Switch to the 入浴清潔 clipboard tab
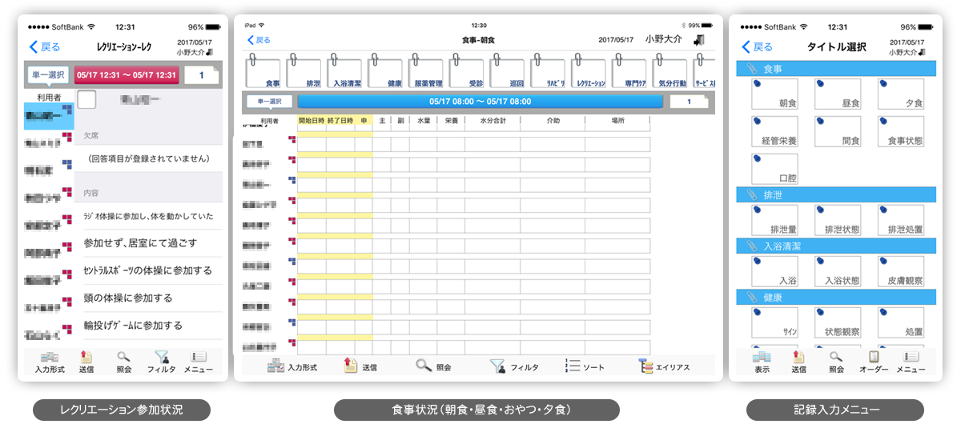The image size is (961, 424). 348,72
